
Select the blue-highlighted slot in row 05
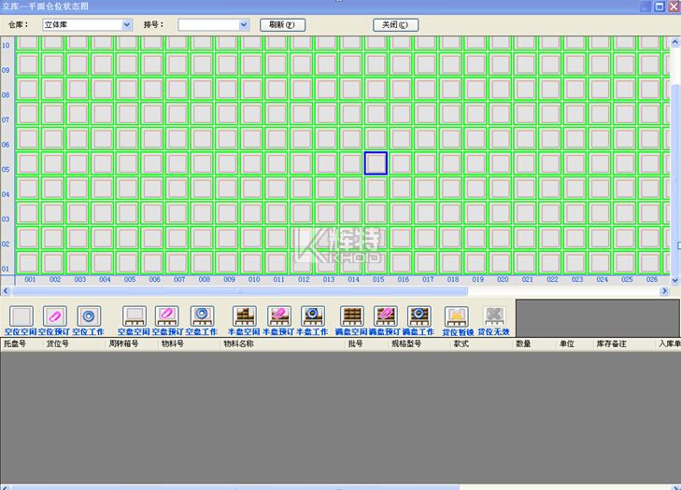376,163
